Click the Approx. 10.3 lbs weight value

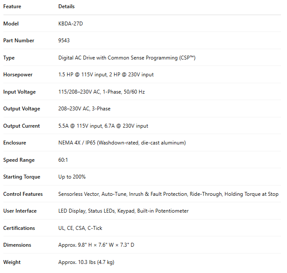[x=86, y=262]
